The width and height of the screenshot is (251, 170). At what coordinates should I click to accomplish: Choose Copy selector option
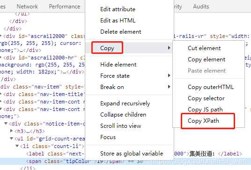(x=206, y=98)
